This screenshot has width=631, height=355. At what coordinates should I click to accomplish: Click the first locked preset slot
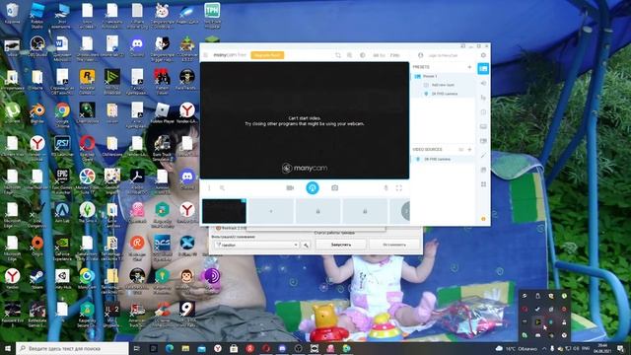317,211
